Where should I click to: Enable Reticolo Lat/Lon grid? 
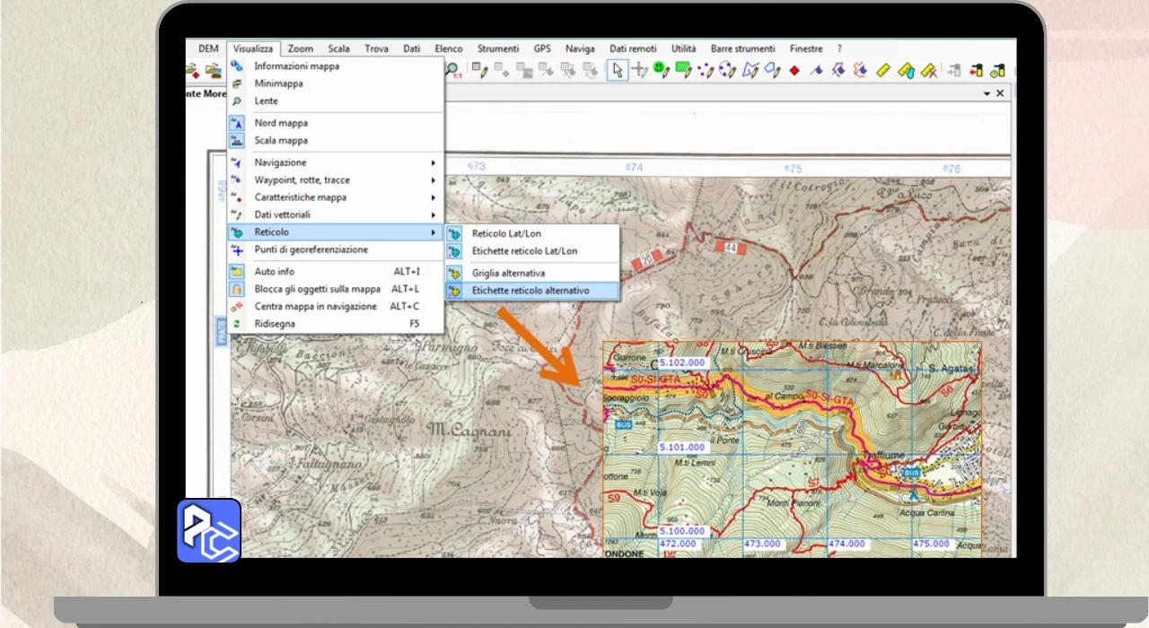pos(506,234)
